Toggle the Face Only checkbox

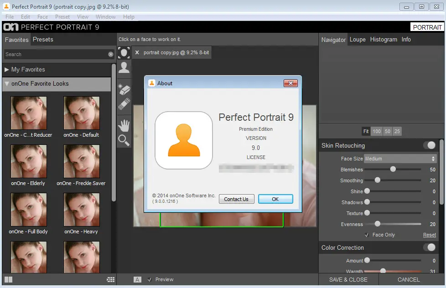367,235
